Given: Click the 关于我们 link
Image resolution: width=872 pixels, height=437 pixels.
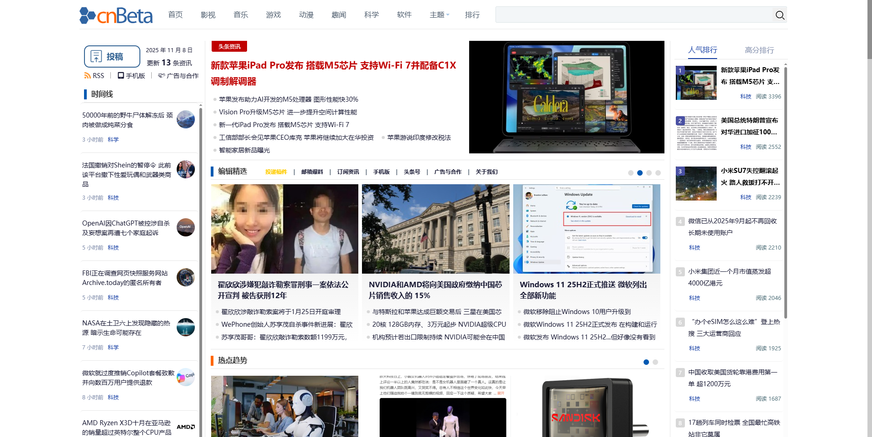Looking at the screenshot, I should [x=486, y=172].
